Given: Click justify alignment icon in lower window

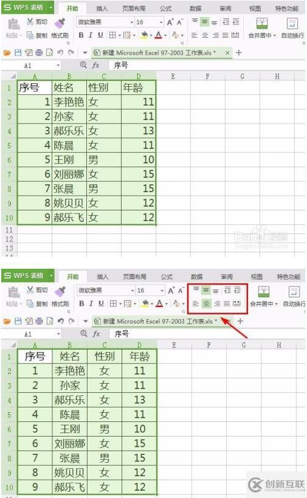Looking at the screenshot, I should coord(227,303).
